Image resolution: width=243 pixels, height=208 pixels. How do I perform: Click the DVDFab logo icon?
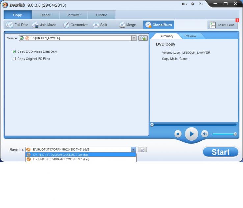click(5, 5)
